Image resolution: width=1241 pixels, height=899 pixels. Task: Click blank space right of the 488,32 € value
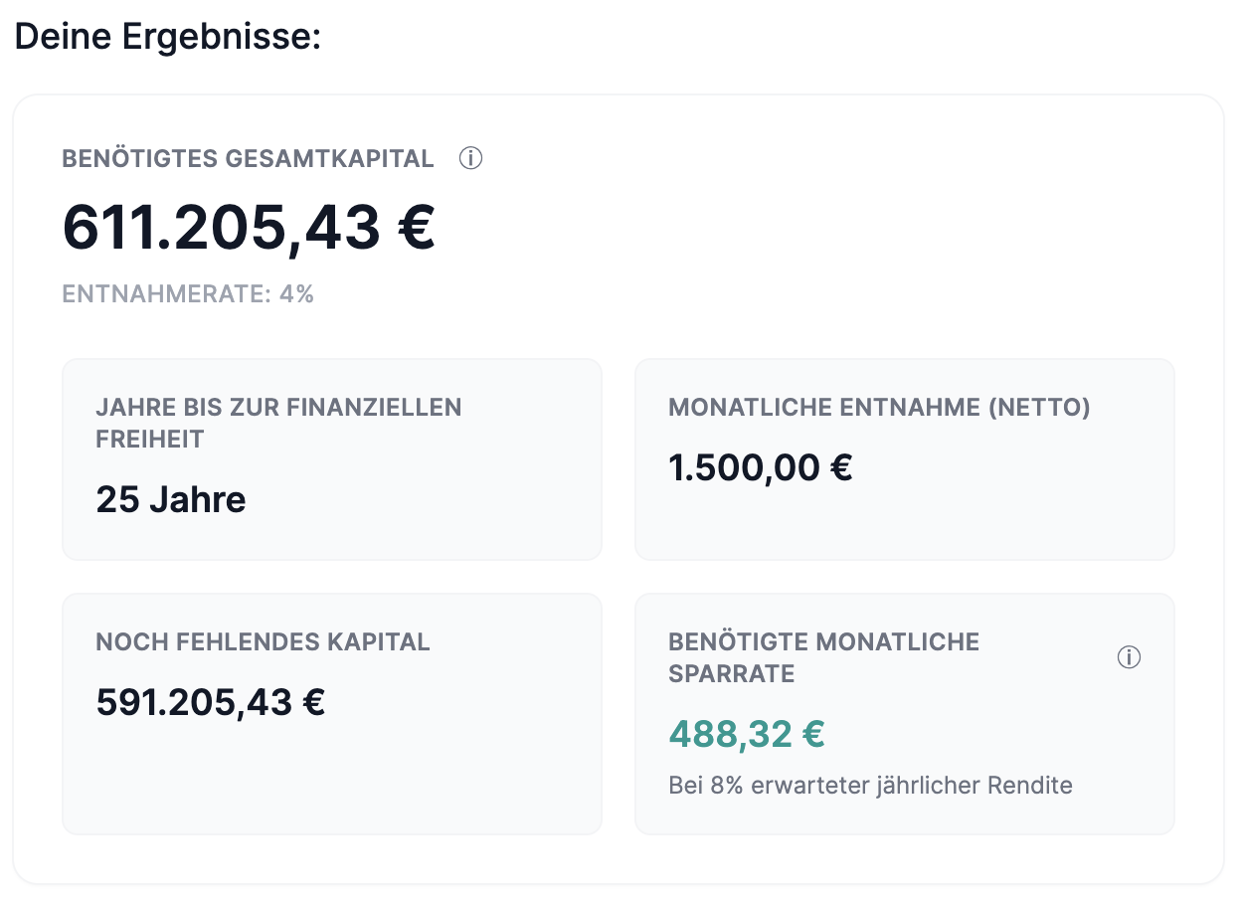(x=994, y=734)
